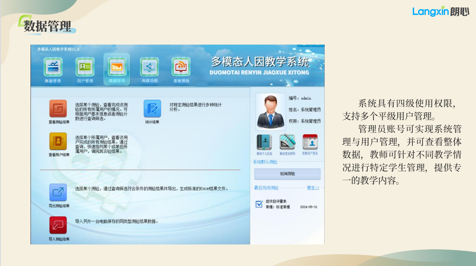Image resolution: width=476 pixels, height=266 pixels.
Task: Click 导入测验结果 import icon
Action: (x=58, y=225)
